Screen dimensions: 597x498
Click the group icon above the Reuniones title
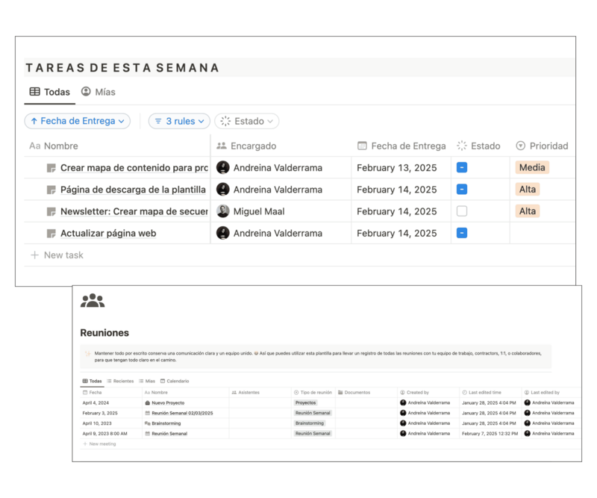93,301
